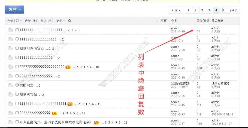The height and width of the screenshot is (128, 248).
Task: Click the page number input field
Action: (x=226, y=10)
